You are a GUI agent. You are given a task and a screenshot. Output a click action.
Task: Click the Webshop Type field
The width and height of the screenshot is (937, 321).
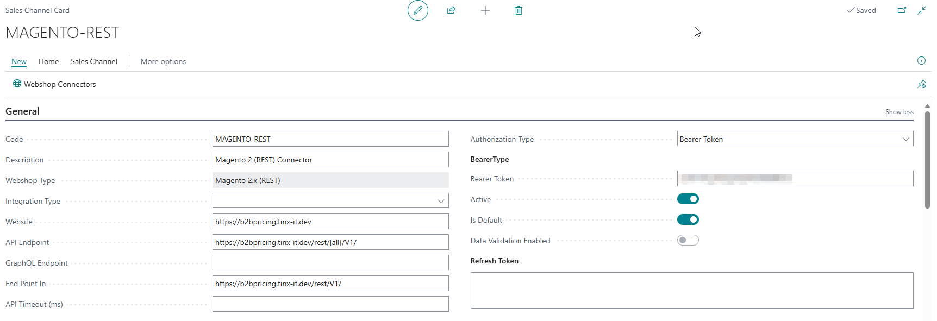click(330, 180)
